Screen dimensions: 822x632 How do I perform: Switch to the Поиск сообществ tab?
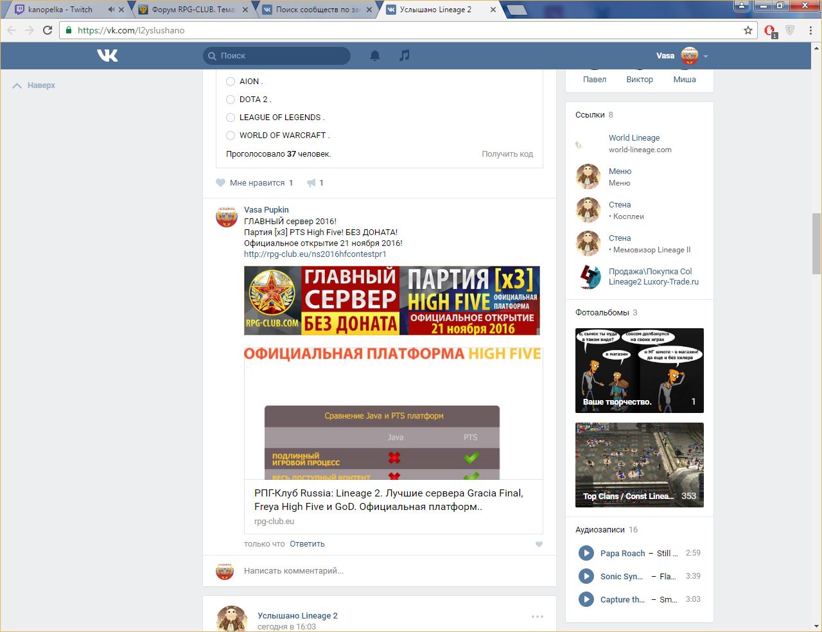317,10
